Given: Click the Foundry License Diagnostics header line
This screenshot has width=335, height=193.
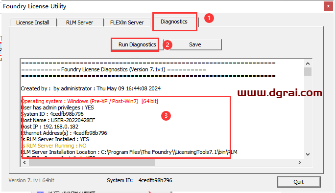Looking at the screenshot, I should click(x=114, y=69).
